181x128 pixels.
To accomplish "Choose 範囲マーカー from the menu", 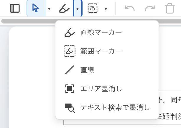I will (x=107, y=51).
